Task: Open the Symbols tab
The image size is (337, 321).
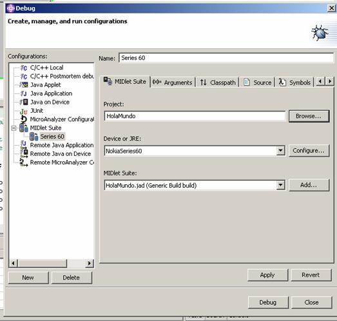Action: 294,83
